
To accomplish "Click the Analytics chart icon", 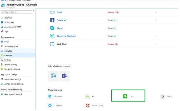I will pos(2,51).
